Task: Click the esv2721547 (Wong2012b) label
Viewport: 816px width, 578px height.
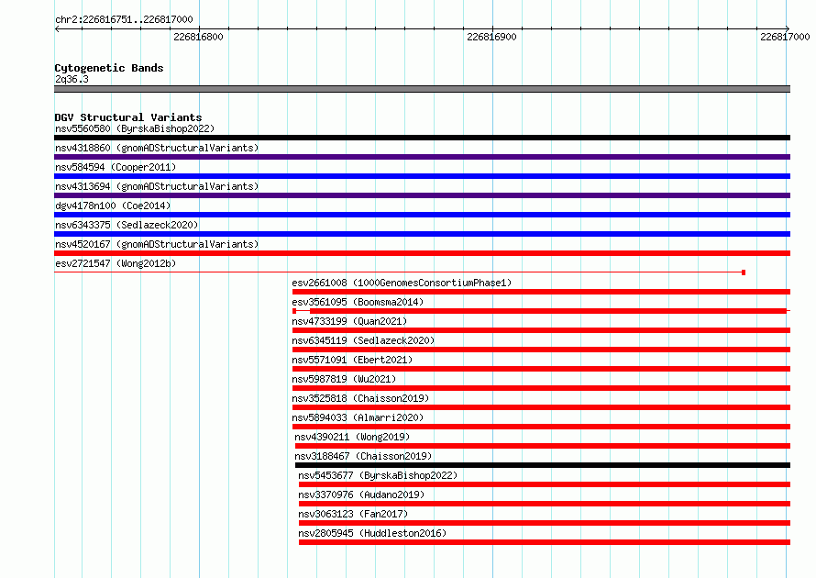Action: click(x=116, y=263)
